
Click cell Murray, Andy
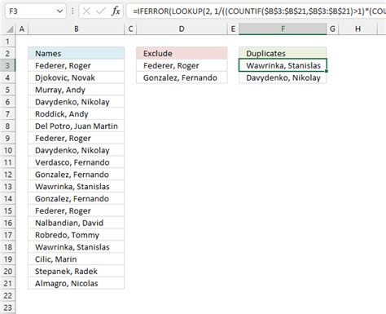77,90
